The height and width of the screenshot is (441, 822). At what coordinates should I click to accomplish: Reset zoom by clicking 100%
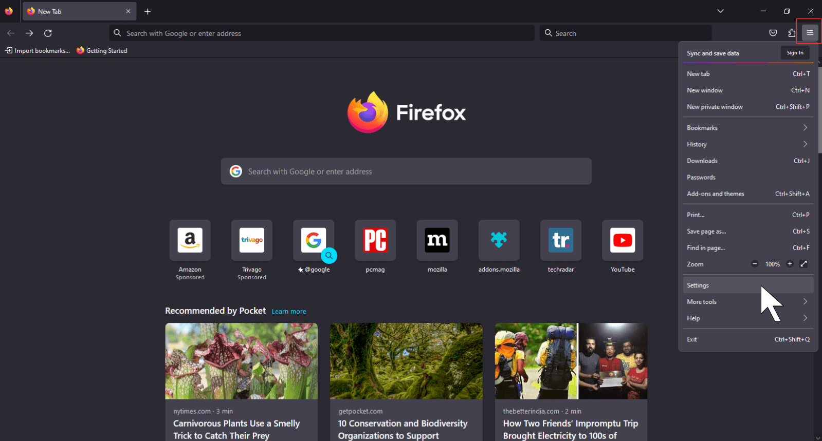pos(772,264)
